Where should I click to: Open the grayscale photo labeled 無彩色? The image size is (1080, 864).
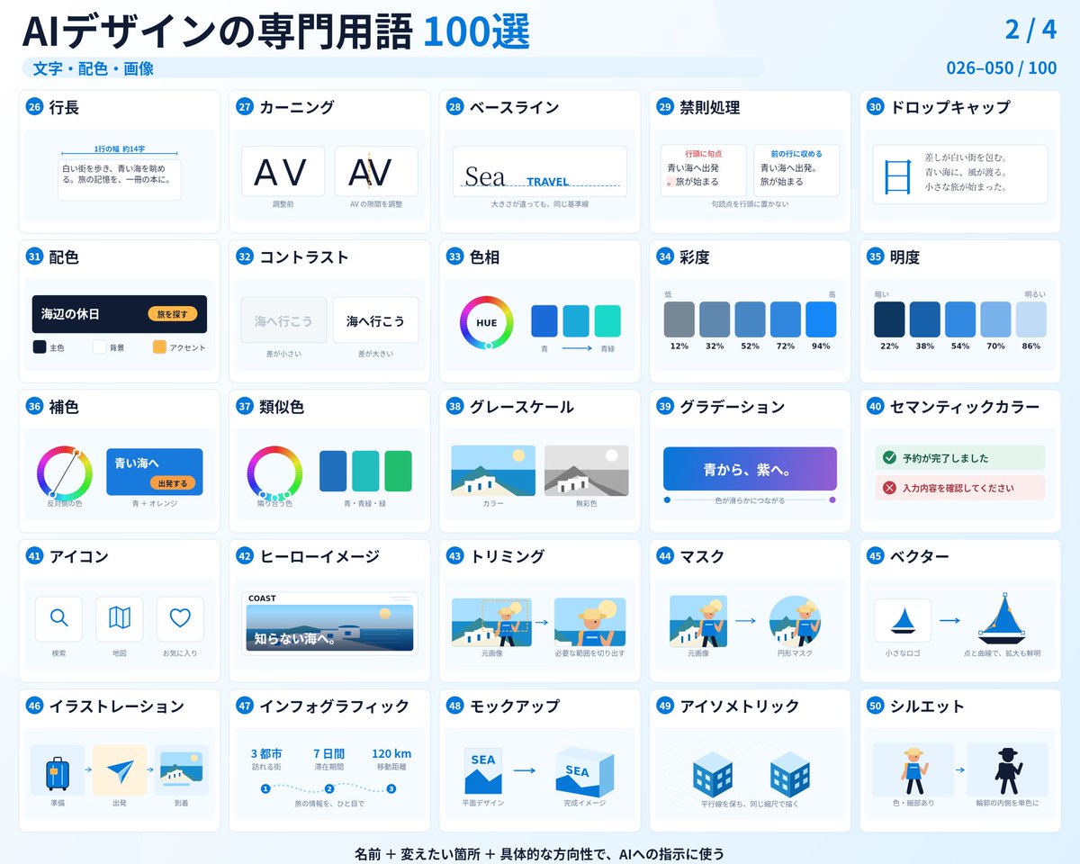pyautogui.click(x=587, y=471)
